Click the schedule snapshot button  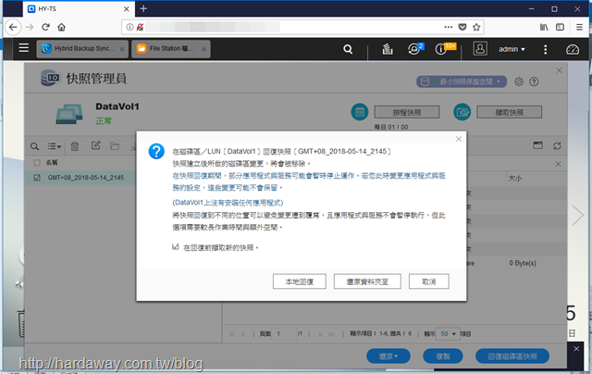click(407, 112)
